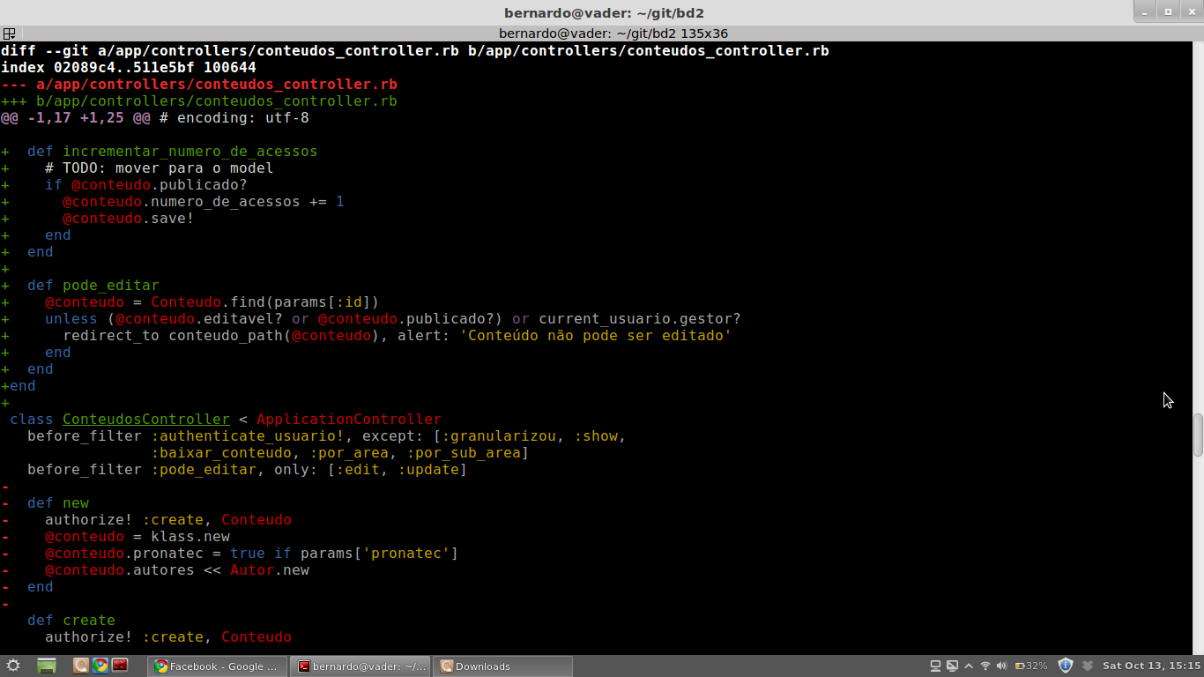The width and height of the screenshot is (1204, 677).
Task: Click 'before_filter :pode_editar, only:' line
Action: 248,470
